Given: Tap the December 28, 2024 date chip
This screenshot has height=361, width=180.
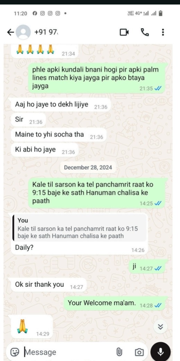Looking at the screenshot, I should [88, 167].
